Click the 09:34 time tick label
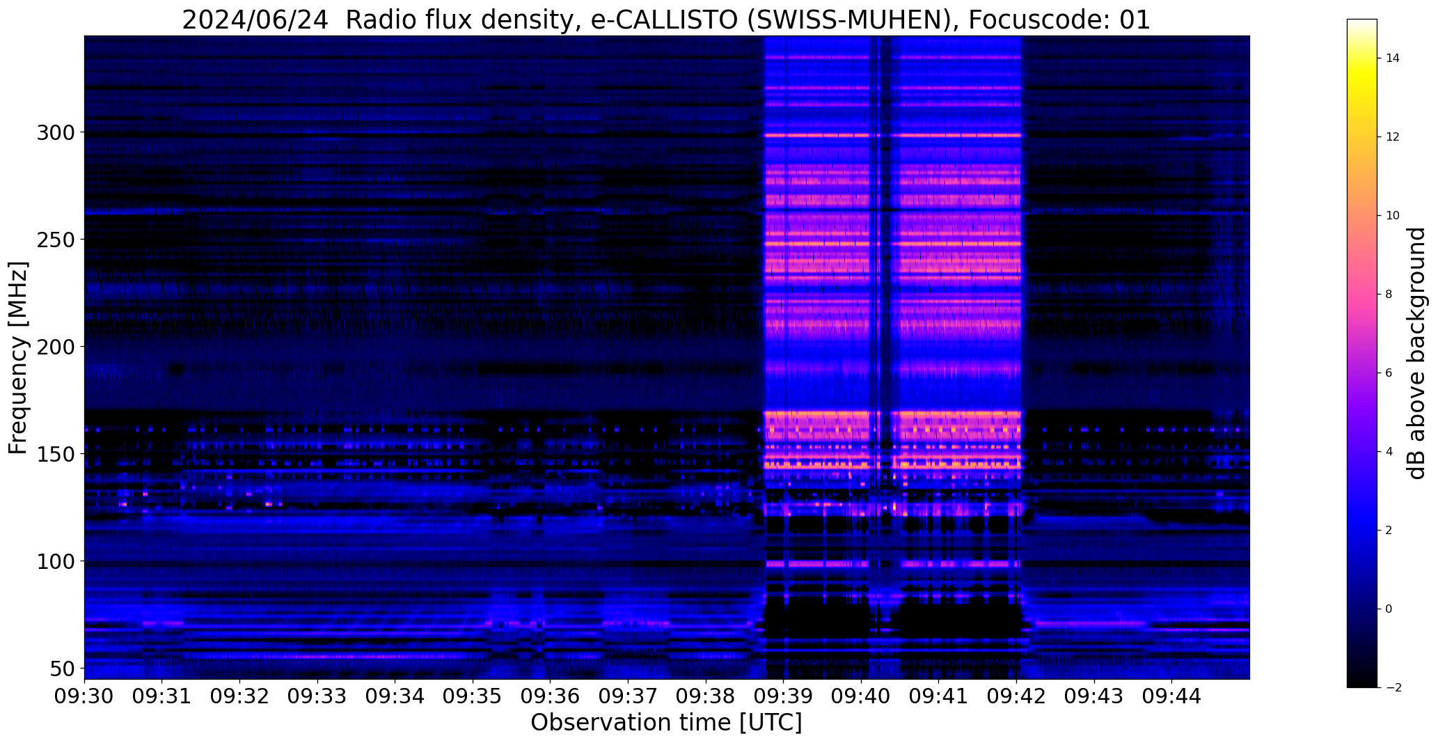This screenshot has height=743, width=1438. 395,696
